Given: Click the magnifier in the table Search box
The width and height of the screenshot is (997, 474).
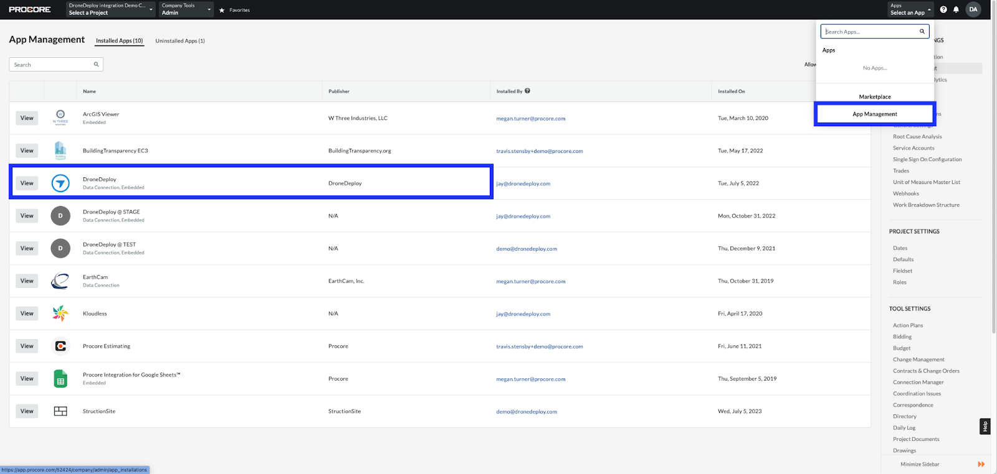Looking at the screenshot, I should pos(97,65).
